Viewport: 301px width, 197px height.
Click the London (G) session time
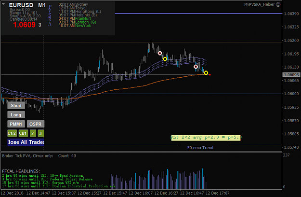click(x=78, y=22)
